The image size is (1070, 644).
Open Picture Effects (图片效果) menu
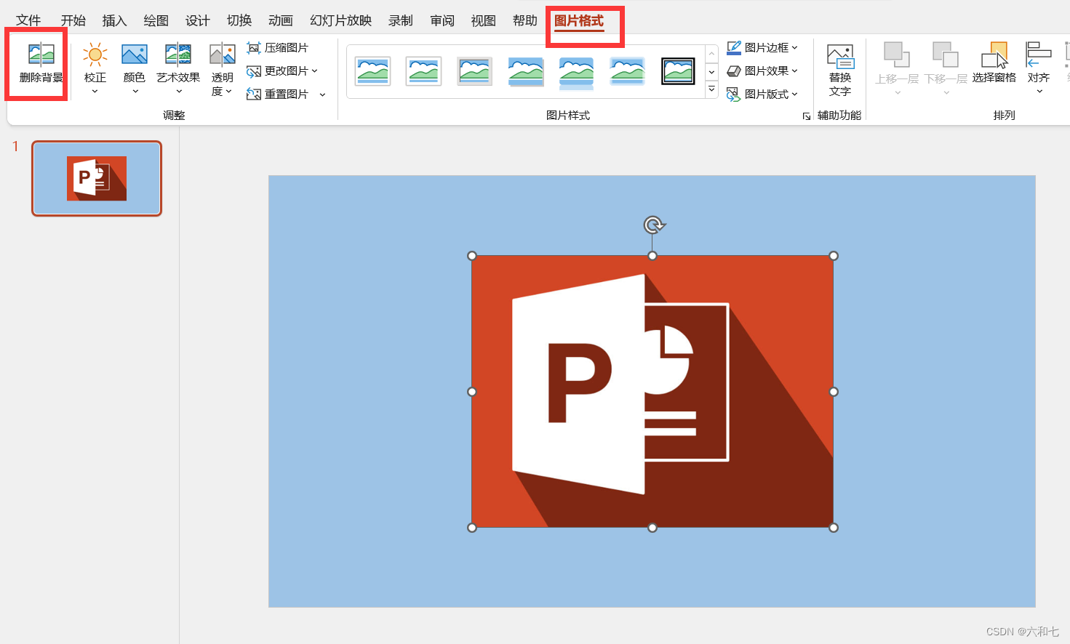coord(762,71)
